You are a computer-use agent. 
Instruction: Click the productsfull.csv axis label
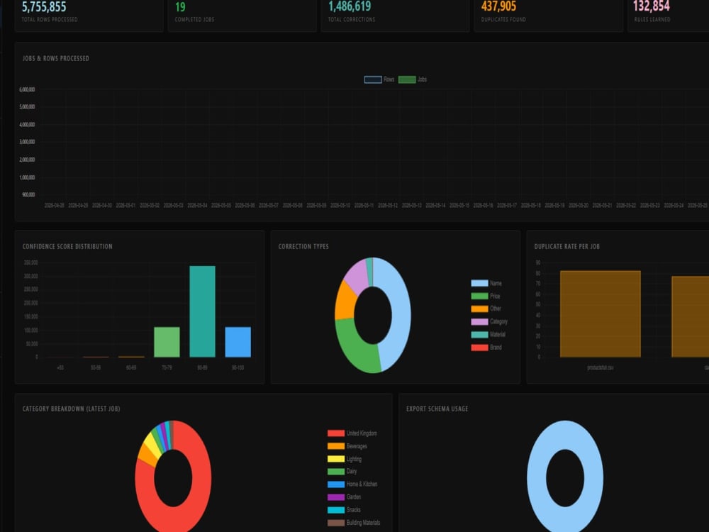(600, 367)
